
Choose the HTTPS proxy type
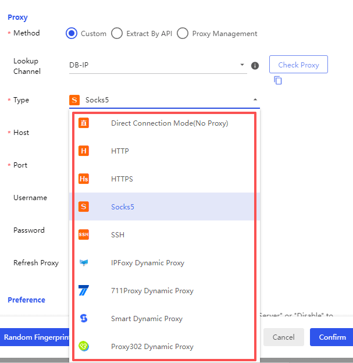[165, 179]
